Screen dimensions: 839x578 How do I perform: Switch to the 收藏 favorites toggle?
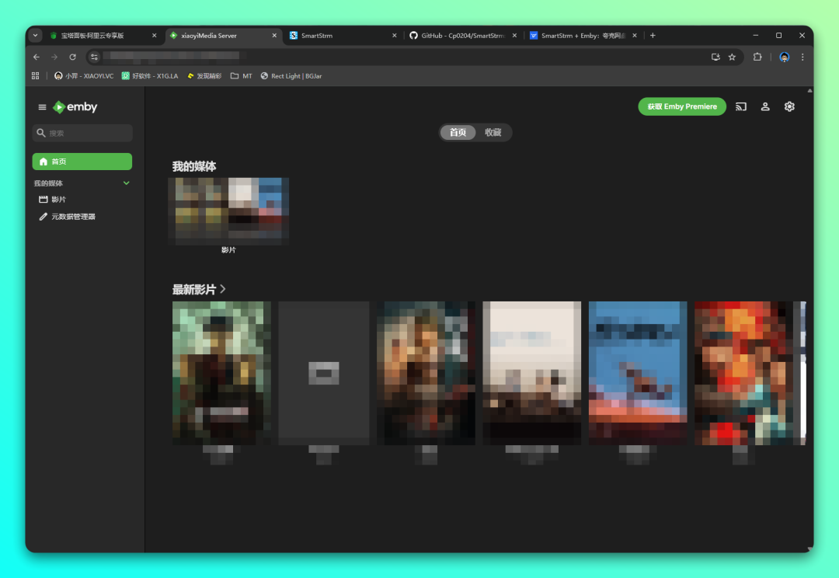pyautogui.click(x=493, y=133)
